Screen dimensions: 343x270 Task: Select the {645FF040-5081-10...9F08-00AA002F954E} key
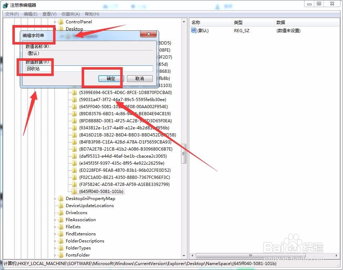pyautogui.click(x=123, y=107)
